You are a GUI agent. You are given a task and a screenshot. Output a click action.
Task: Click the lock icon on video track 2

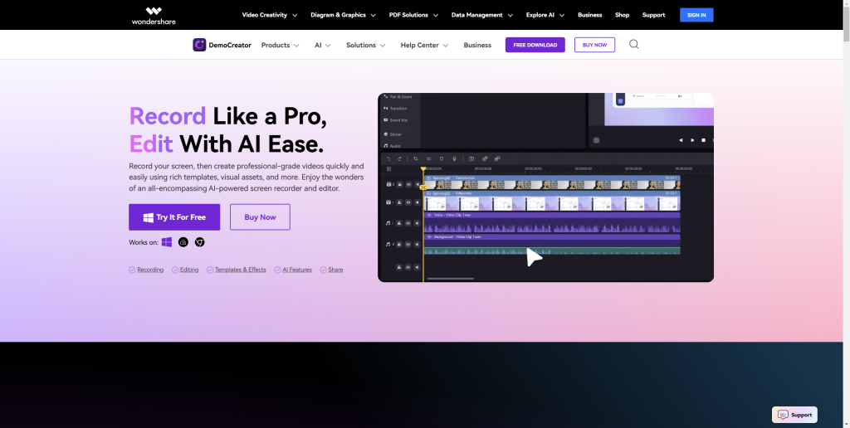(399, 184)
